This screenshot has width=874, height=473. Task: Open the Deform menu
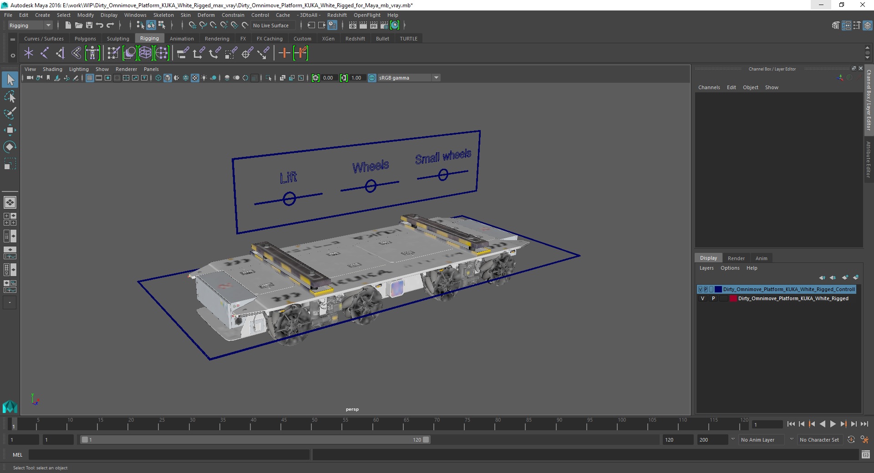click(x=206, y=15)
